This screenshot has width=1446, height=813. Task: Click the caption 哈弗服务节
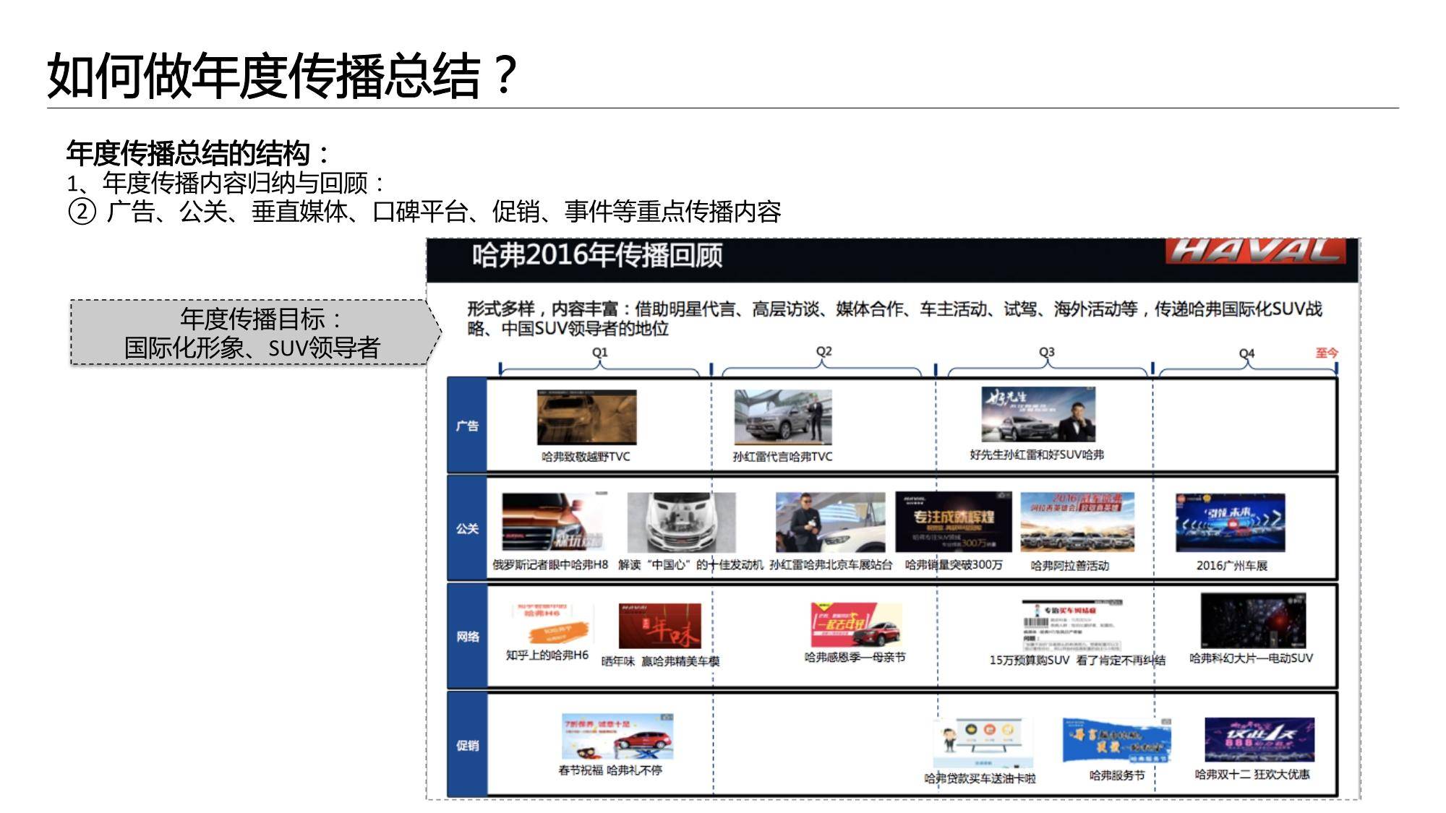click(1116, 775)
